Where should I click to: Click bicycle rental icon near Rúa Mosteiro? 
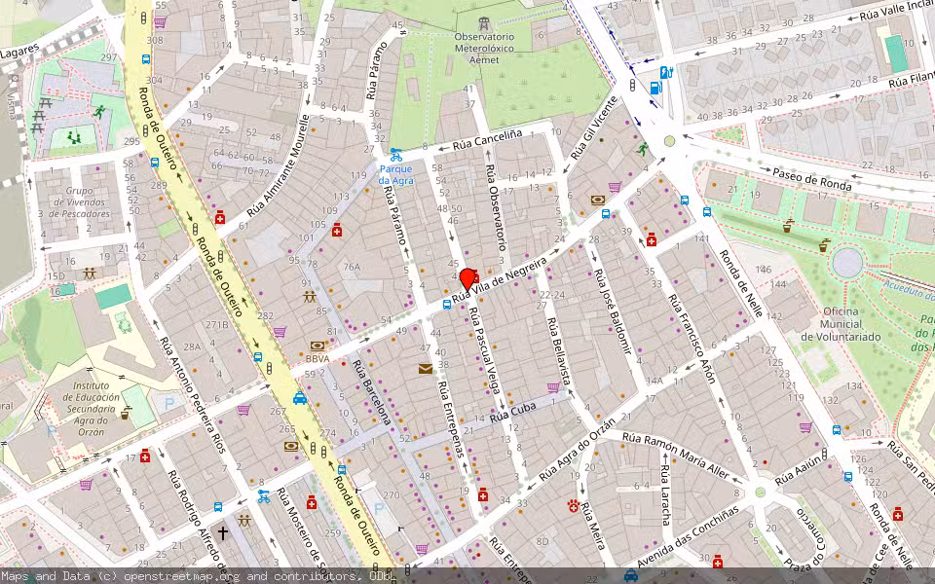click(x=264, y=495)
